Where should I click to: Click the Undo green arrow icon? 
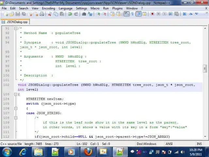70,14
